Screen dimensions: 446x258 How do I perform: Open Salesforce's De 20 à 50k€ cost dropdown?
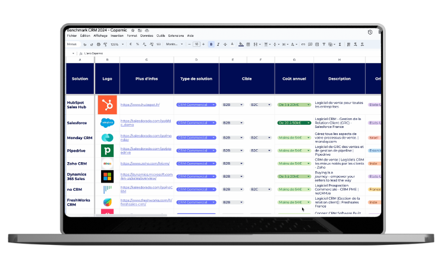(294, 123)
